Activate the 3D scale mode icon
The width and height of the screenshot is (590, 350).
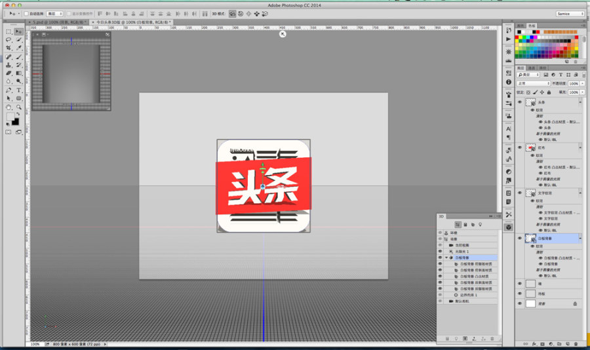[x=265, y=14]
